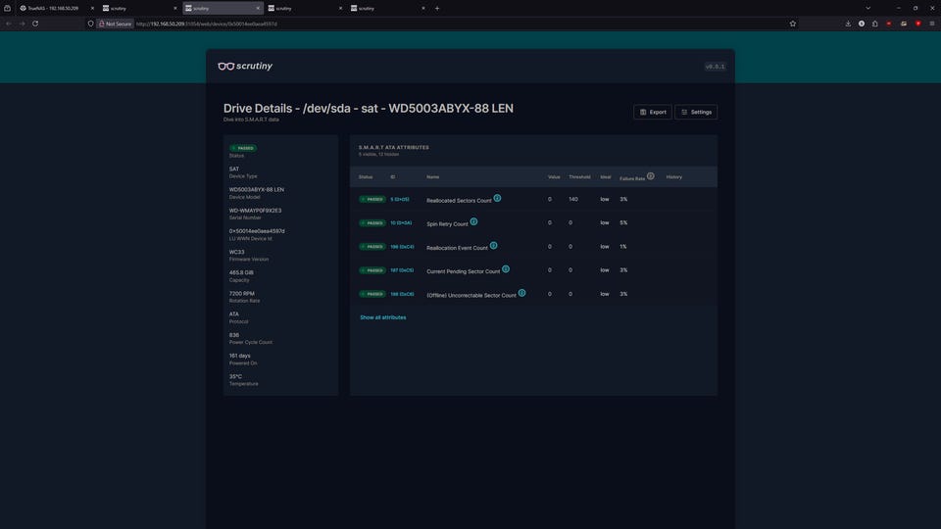
Task: Bookmark this page with the star icon
Action: point(792,24)
